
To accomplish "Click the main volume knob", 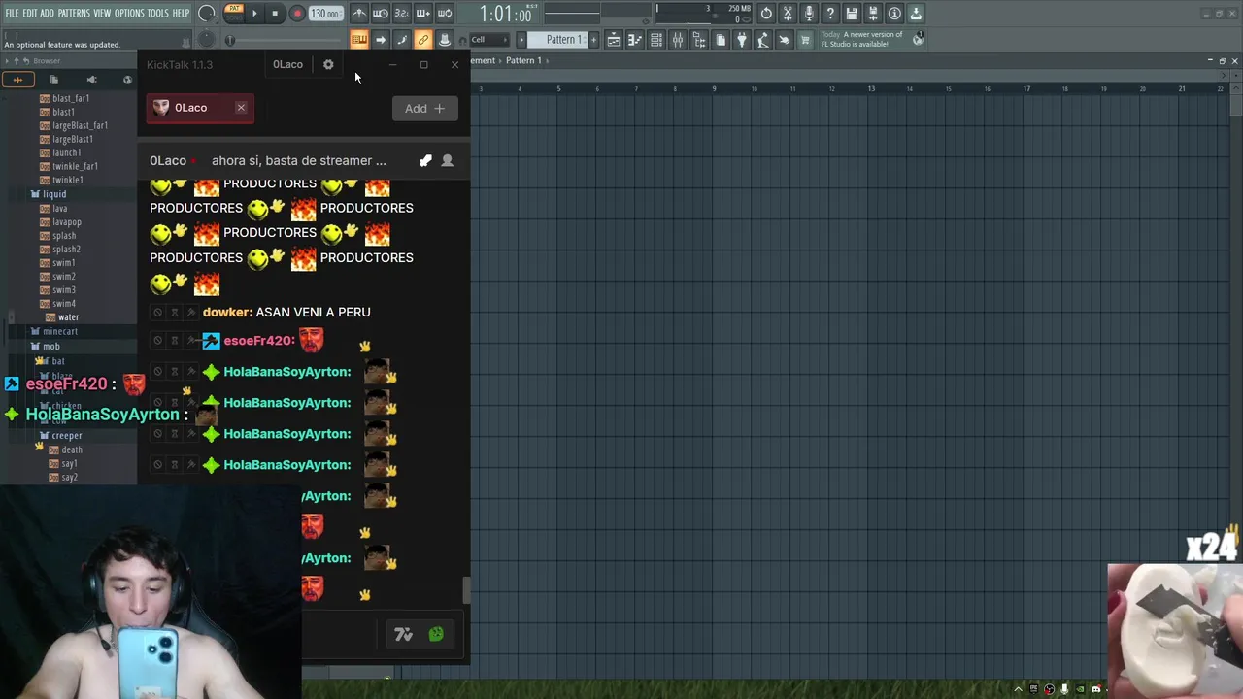I will [207, 14].
